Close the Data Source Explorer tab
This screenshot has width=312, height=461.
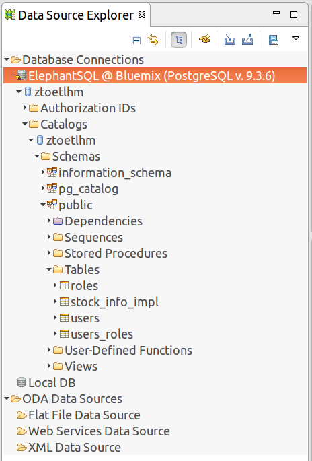pyautogui.click(x=142, y=15)
